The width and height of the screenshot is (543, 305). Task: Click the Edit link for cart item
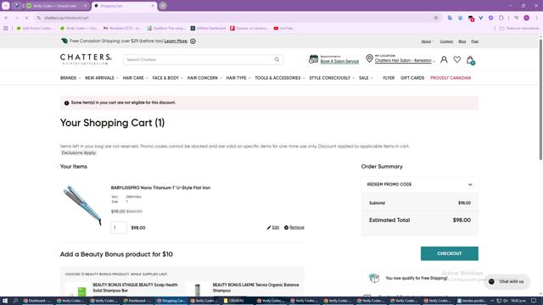pos(275,228)
